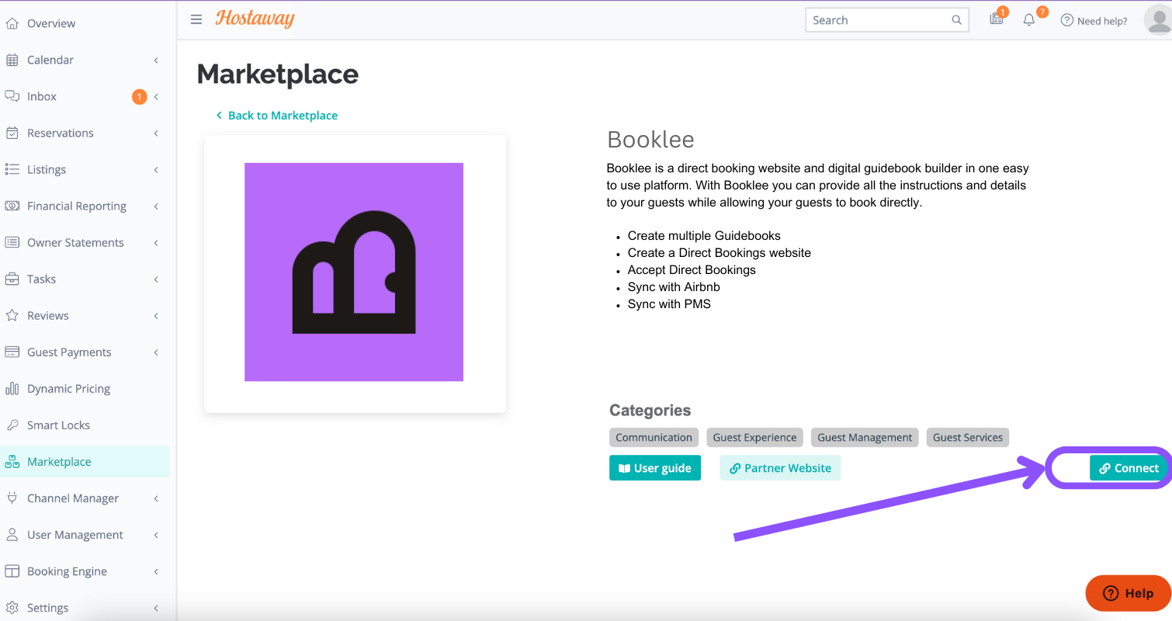
Task: Expand the Guest Payments chevron
Action: 156,352
